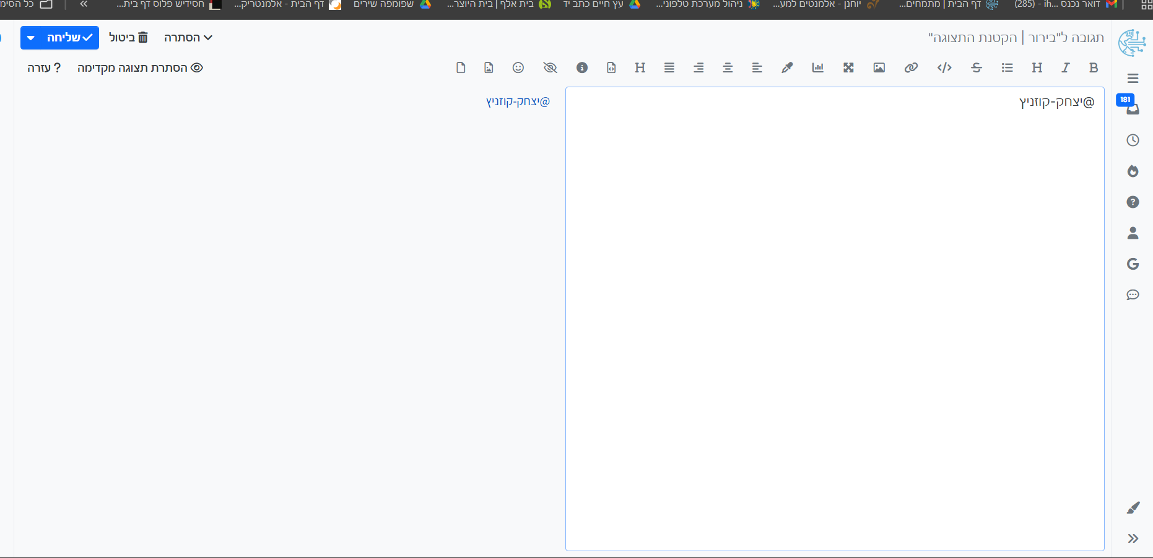The width and height of the screenshot is (1153, 558).
Task: Discard the reply with the ביטול button
Action: pyautogui.click(x=128, y=38)
